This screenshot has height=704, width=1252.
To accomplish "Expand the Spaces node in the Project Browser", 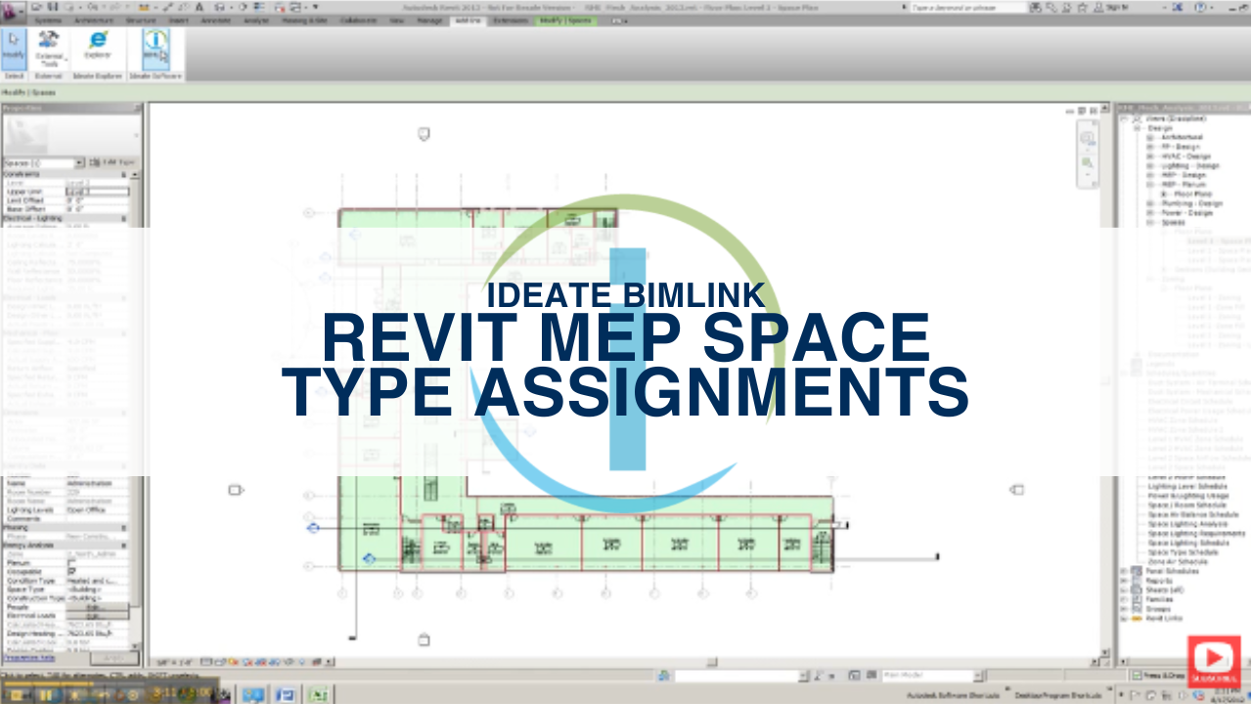I will (1148, 222).
